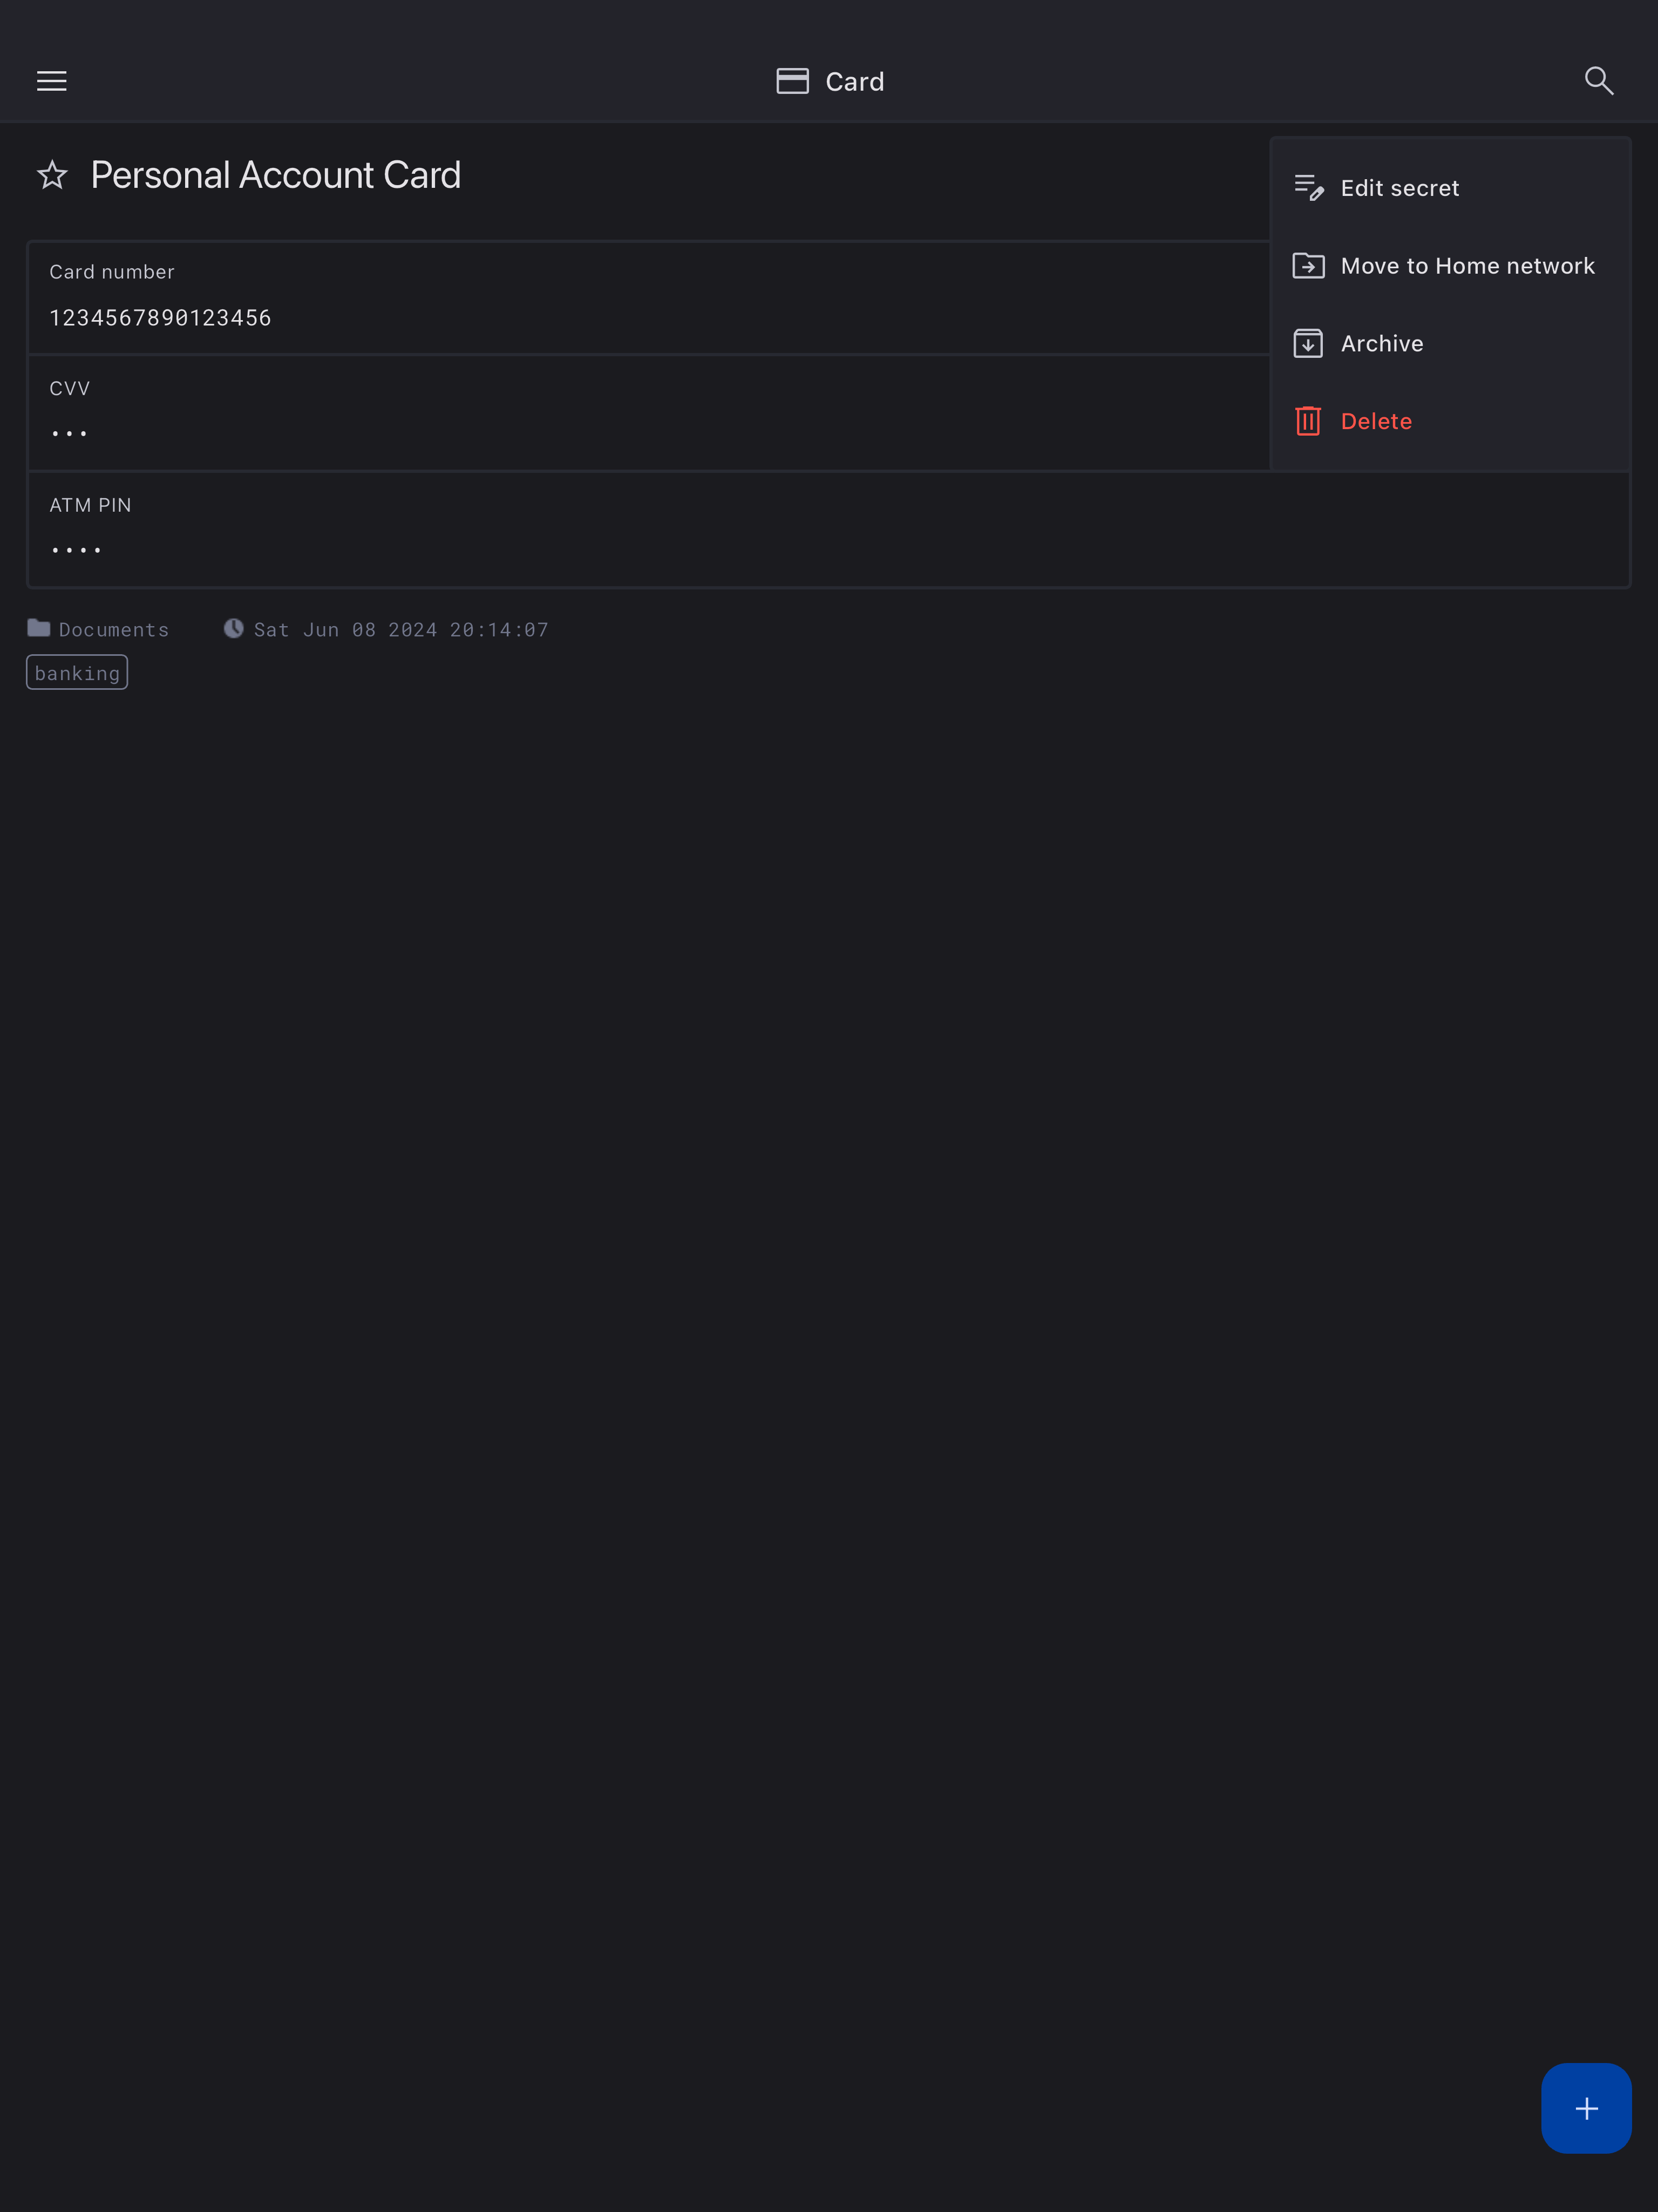Image resolution: width=1658 pixels, height=2212 pixels.
Task: Click the credit card icon in header
Action: click(792, 81)
